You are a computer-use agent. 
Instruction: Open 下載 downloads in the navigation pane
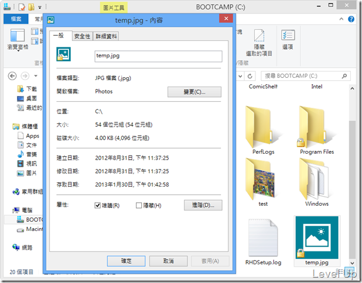click(x=27, y=89)
